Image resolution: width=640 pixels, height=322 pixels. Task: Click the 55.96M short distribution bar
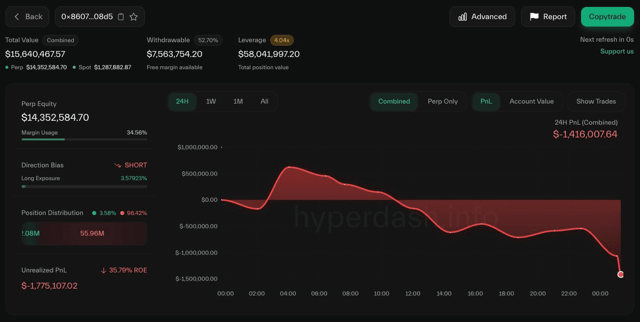(92, 234)
